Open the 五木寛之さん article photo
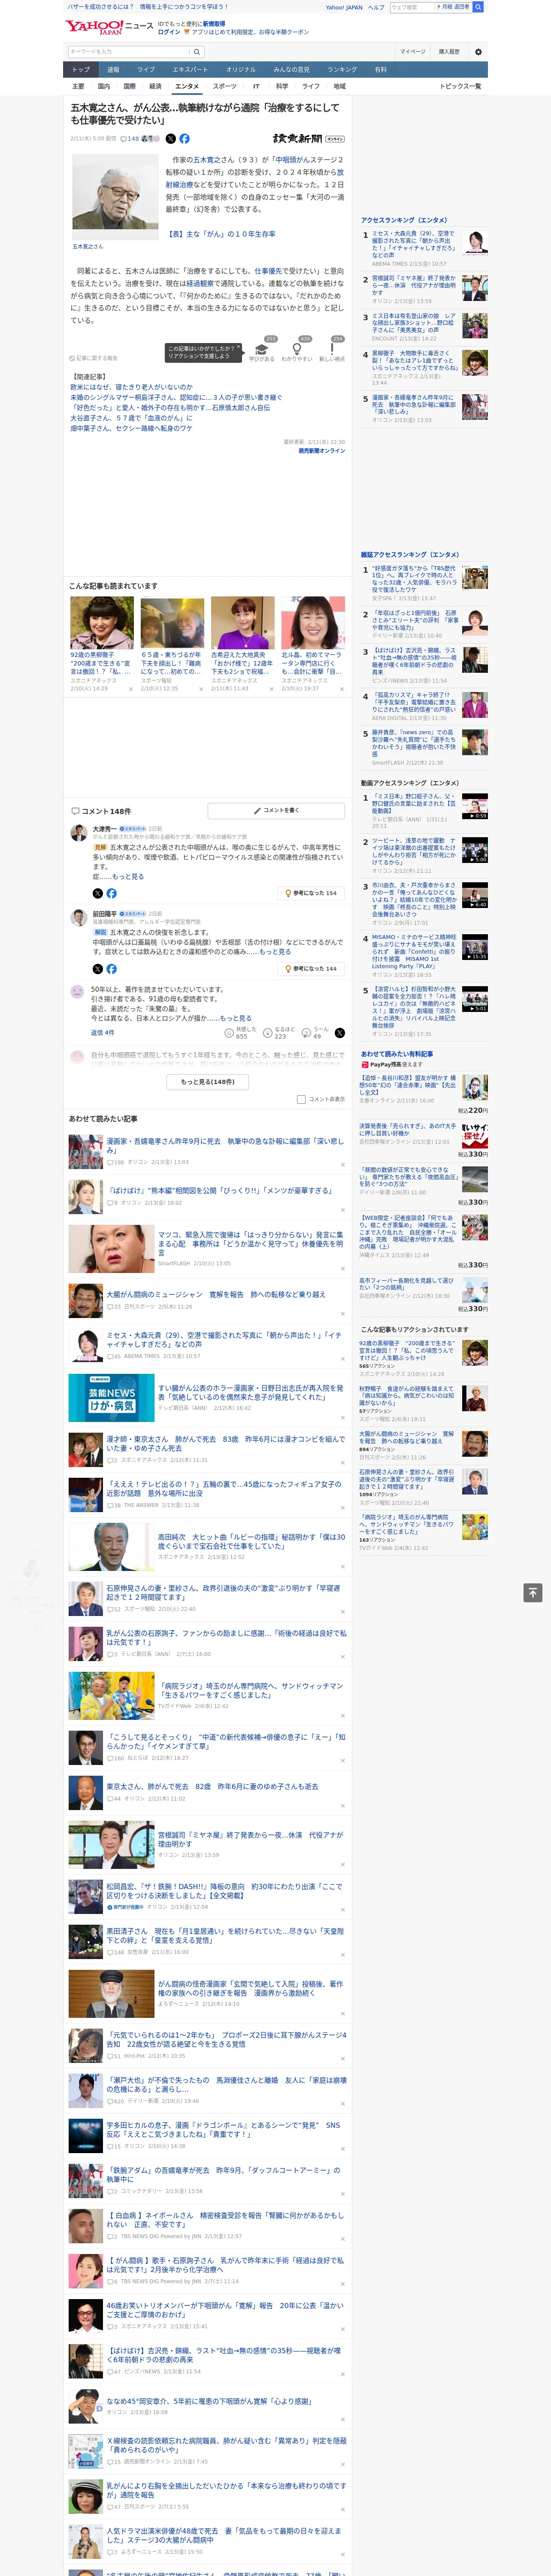 pos(115,197)
